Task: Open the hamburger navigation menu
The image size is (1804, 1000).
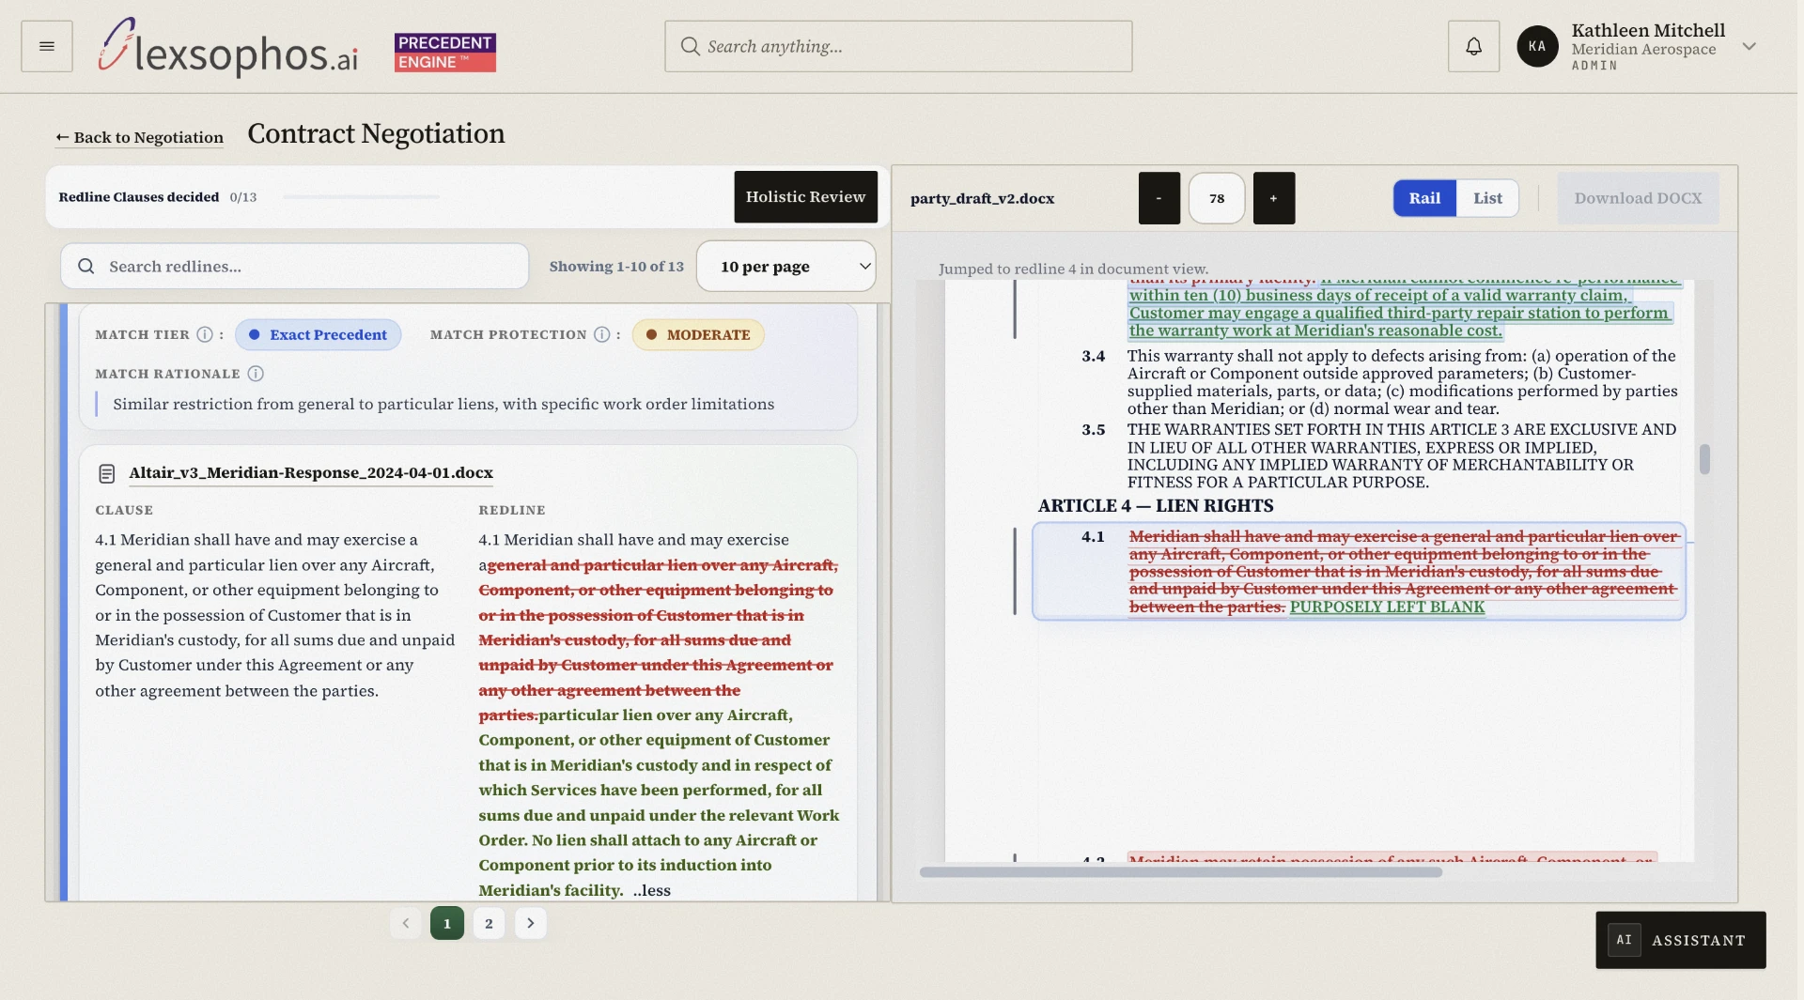Action: click(47, 46)
